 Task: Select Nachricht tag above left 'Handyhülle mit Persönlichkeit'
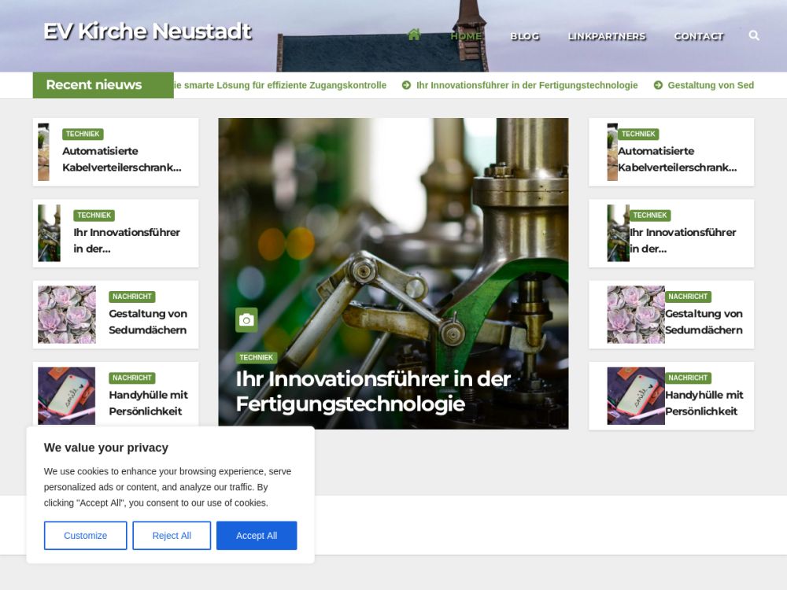(131, 378)
